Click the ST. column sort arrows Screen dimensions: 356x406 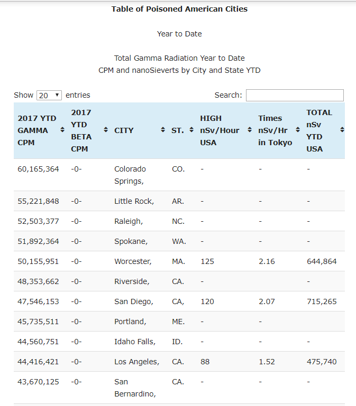pos(191,130)
